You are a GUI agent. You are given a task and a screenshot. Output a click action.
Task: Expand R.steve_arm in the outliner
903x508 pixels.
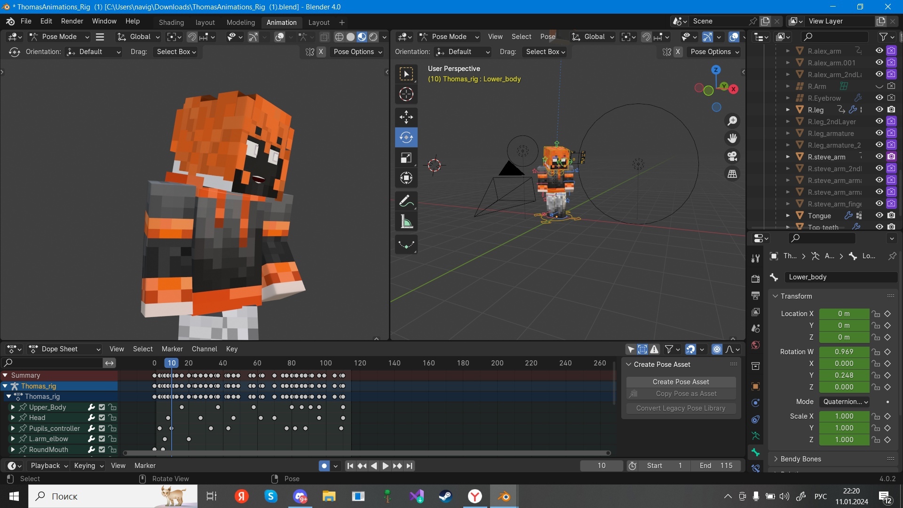pos(788,157)
